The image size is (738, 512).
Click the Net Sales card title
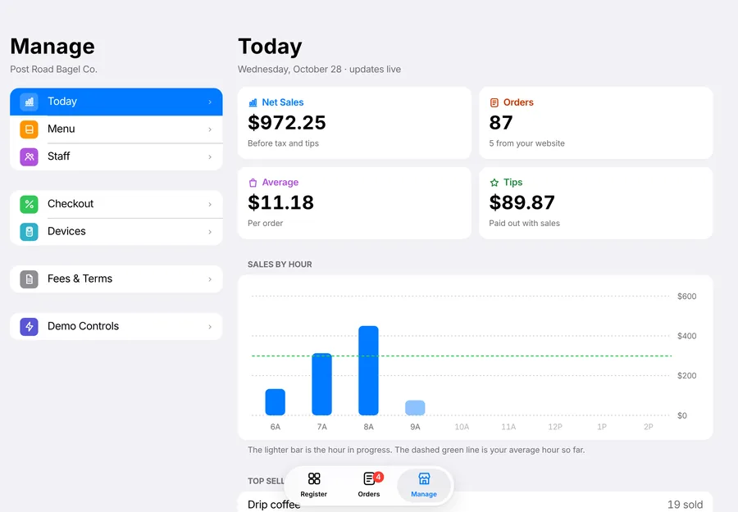(x=283, y=102)
